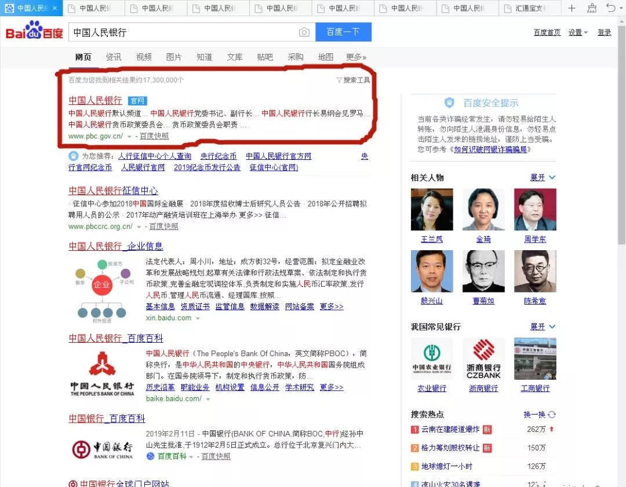Click 殷兴山 portrait thumbnail
Screen dimensions: 626x487
(432, 271)
